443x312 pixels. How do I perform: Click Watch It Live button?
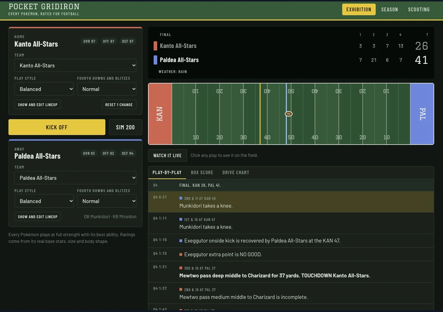[x=167, y=155]
